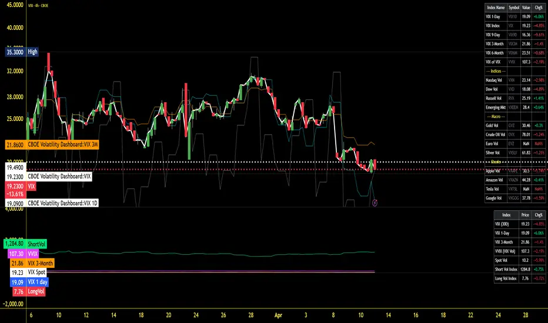Click 'Spot Vol' row in lower table

click(x=520, y=261)
